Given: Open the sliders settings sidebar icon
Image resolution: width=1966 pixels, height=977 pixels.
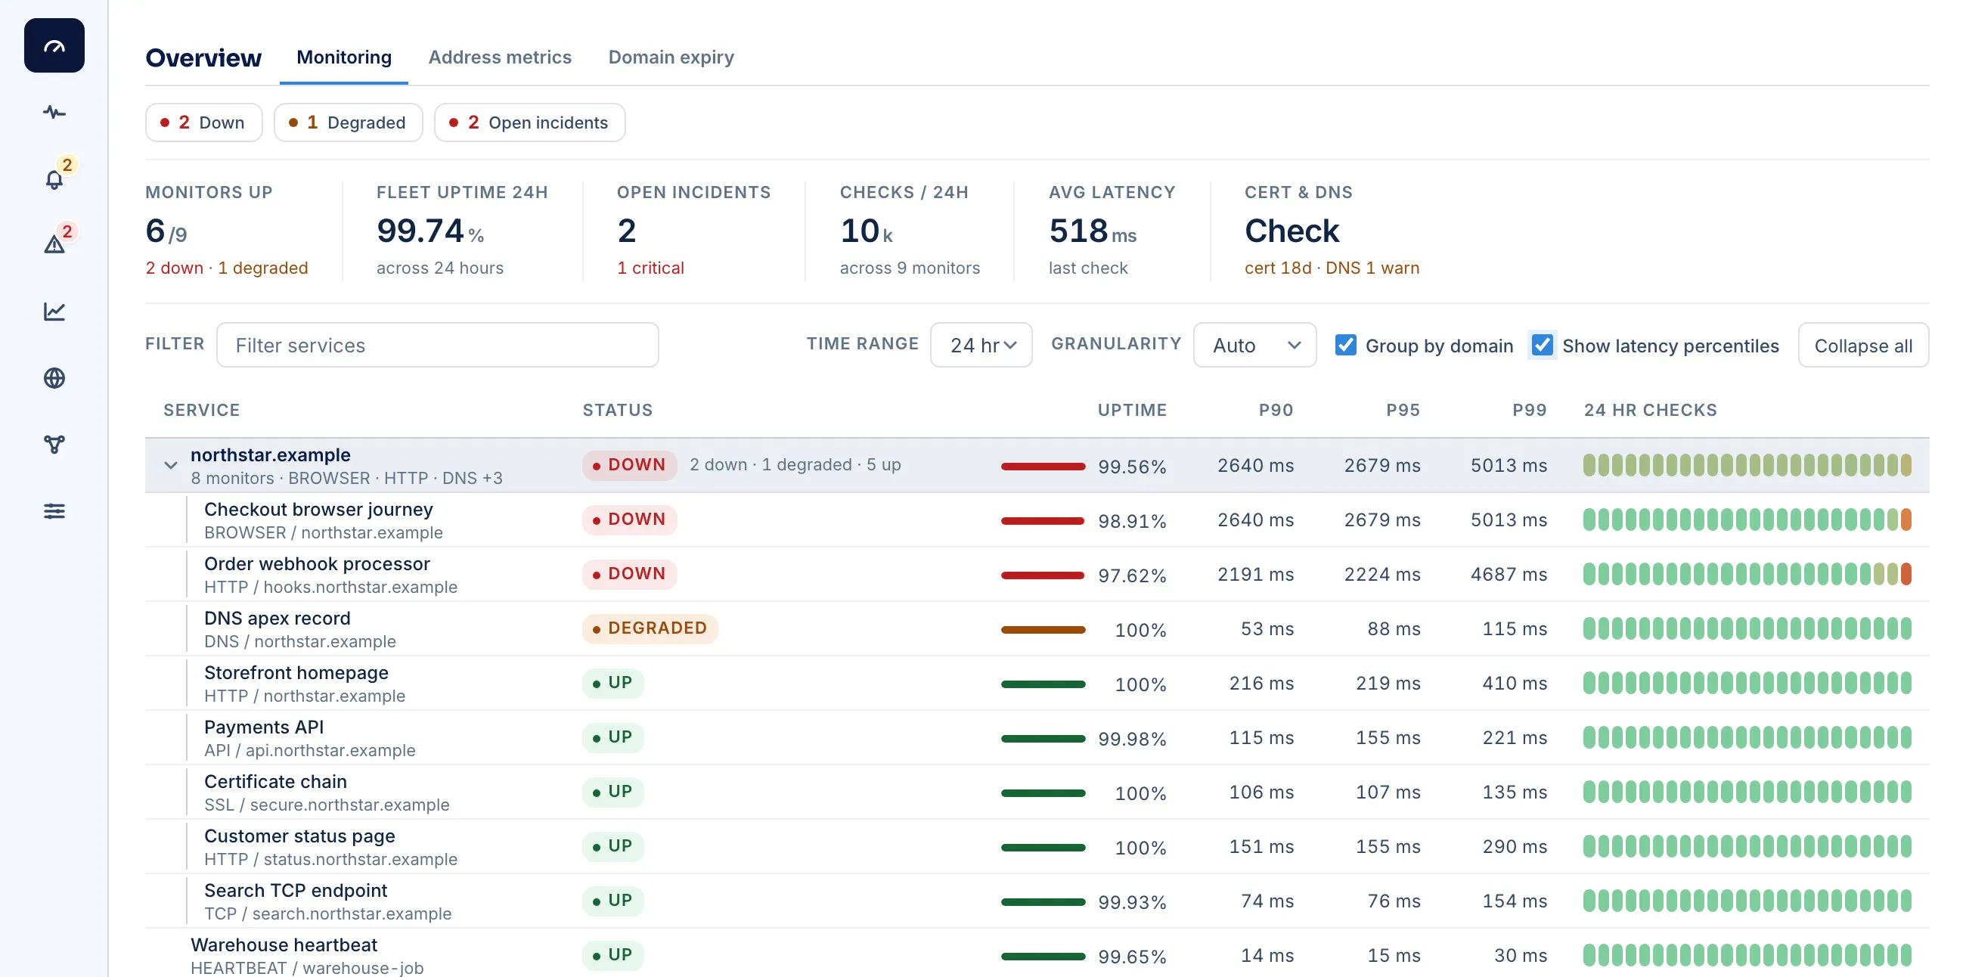Looking at the screenshot, I should (x=54, y=510).
